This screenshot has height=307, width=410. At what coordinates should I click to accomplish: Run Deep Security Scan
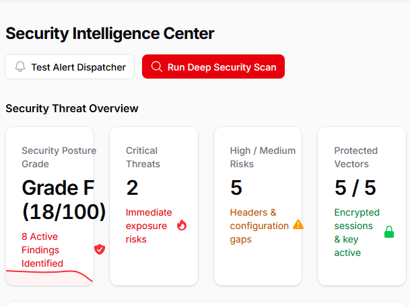213,67
